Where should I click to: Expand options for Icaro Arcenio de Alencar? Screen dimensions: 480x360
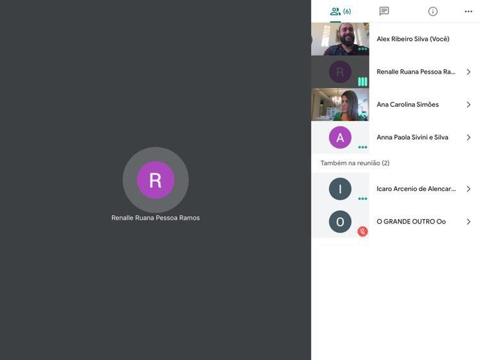(x=468, y=189)
